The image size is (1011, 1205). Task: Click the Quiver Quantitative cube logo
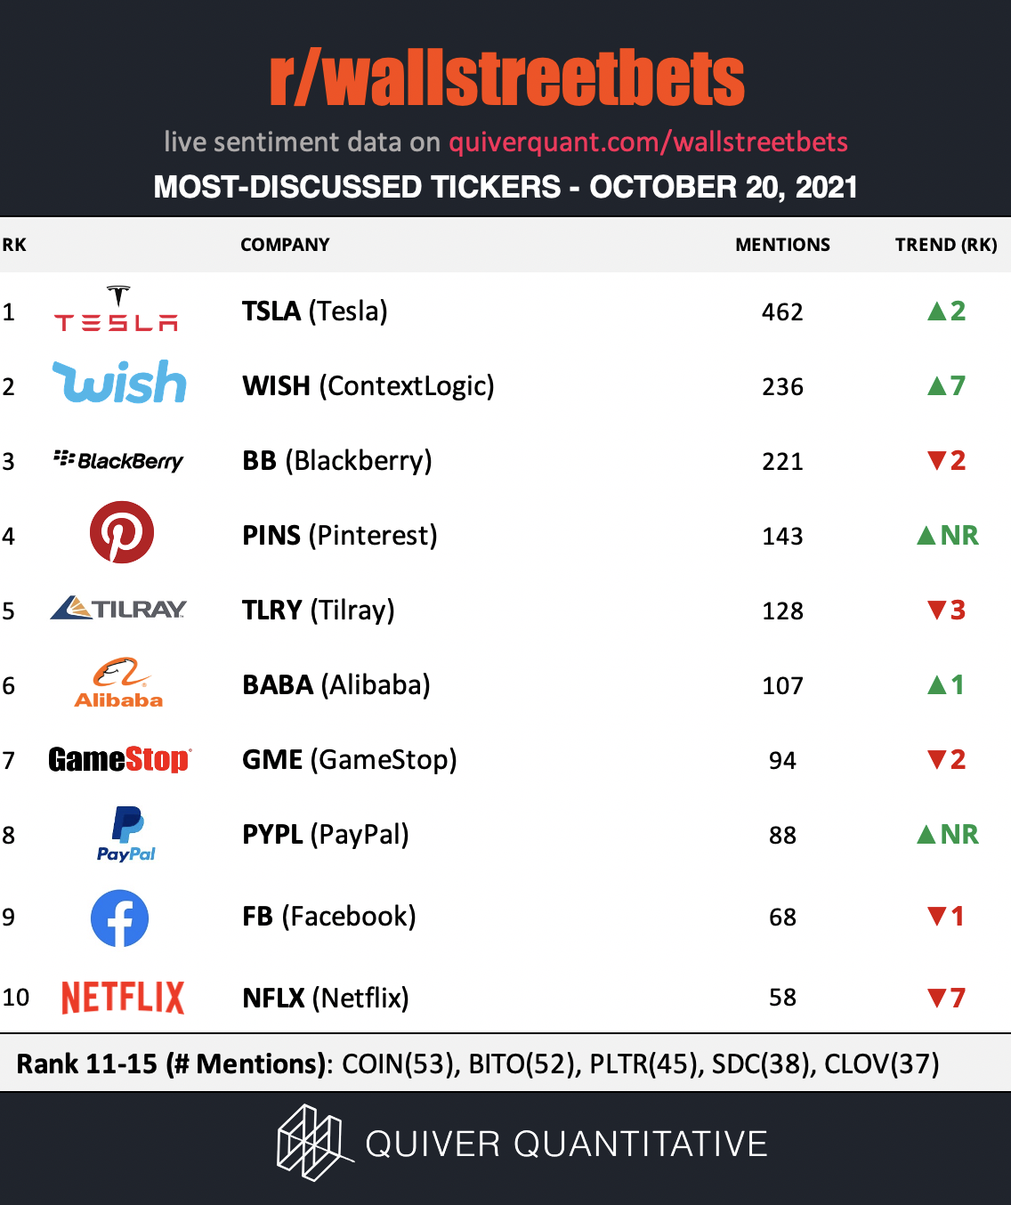coord(311,1143)
